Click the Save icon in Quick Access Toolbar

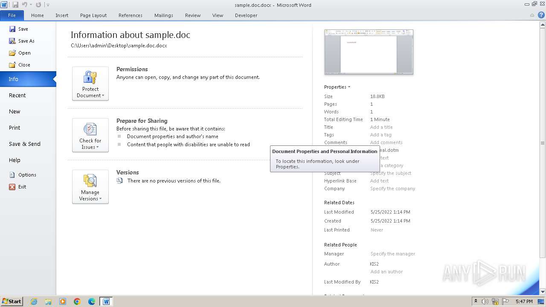point(15,5)
